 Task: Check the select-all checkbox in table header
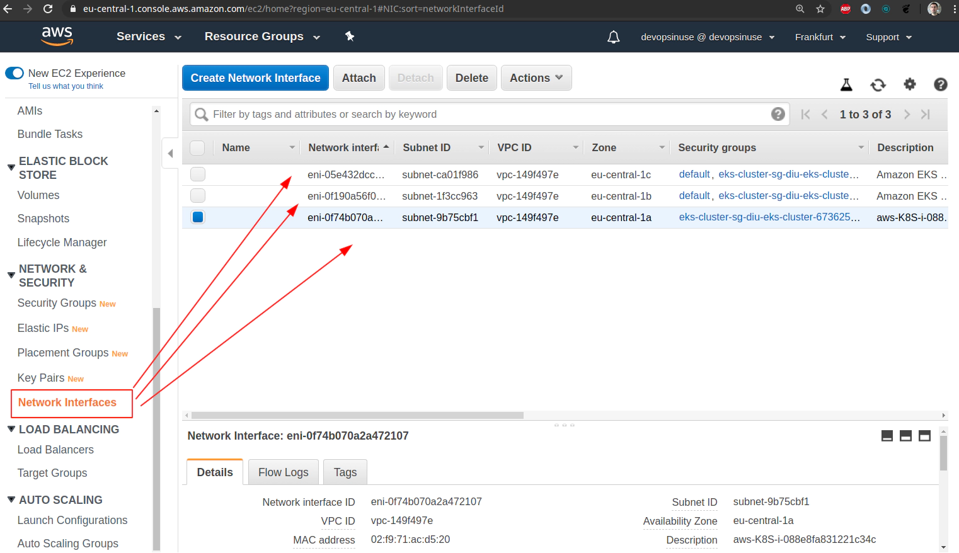[197, 147]
